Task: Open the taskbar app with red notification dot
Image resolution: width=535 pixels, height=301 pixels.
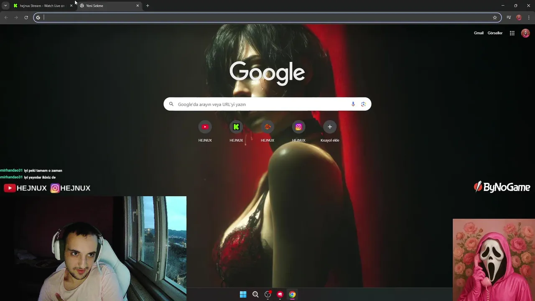Action: (x=268, y=294)
